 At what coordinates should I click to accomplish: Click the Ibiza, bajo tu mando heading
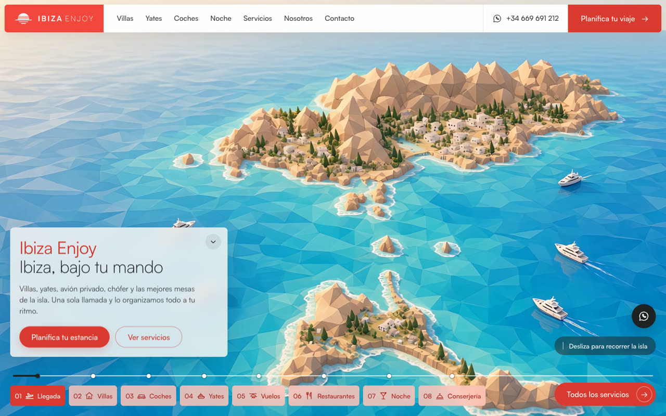click(x=91, y=268)
